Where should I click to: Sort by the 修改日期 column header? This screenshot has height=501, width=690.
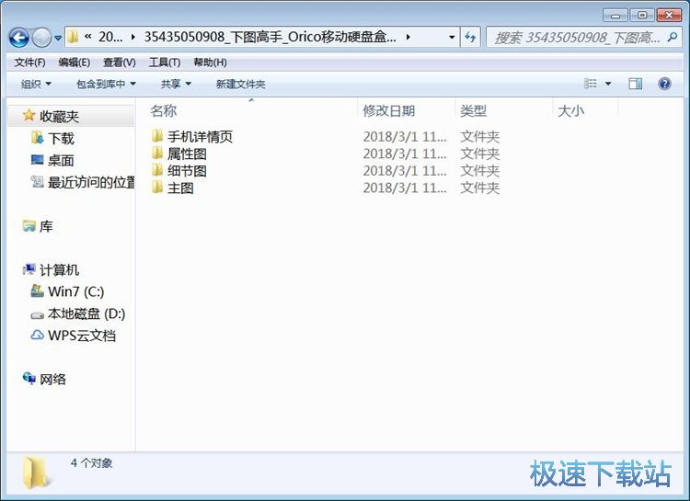(389, 111)
